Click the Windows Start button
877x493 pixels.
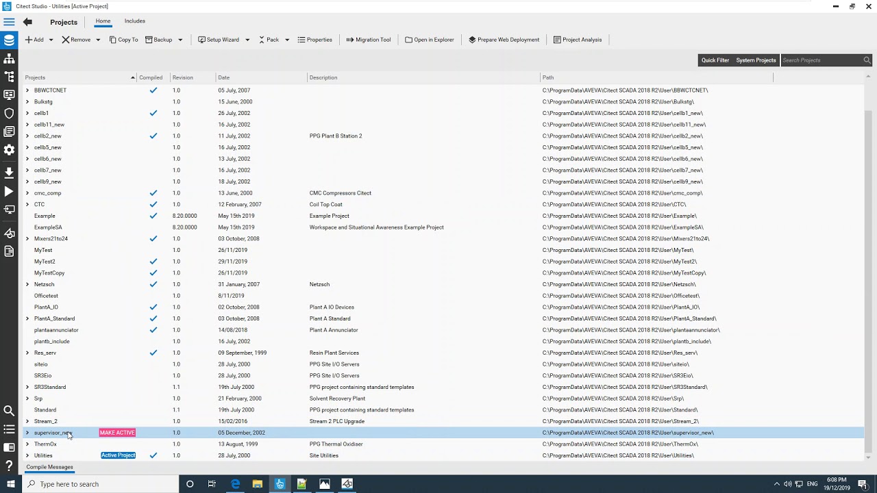point(10,484)
